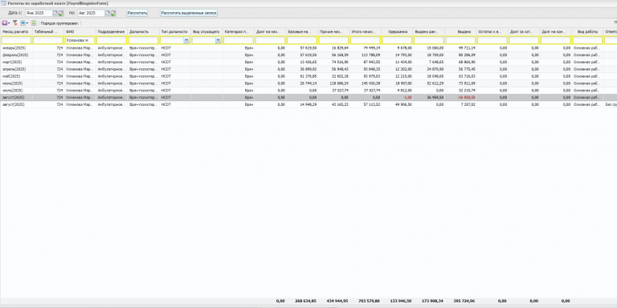The height and width of the screenshot is (308, 617).
Task: Open the calendar picker for the end date
Action: coord(108,13)
